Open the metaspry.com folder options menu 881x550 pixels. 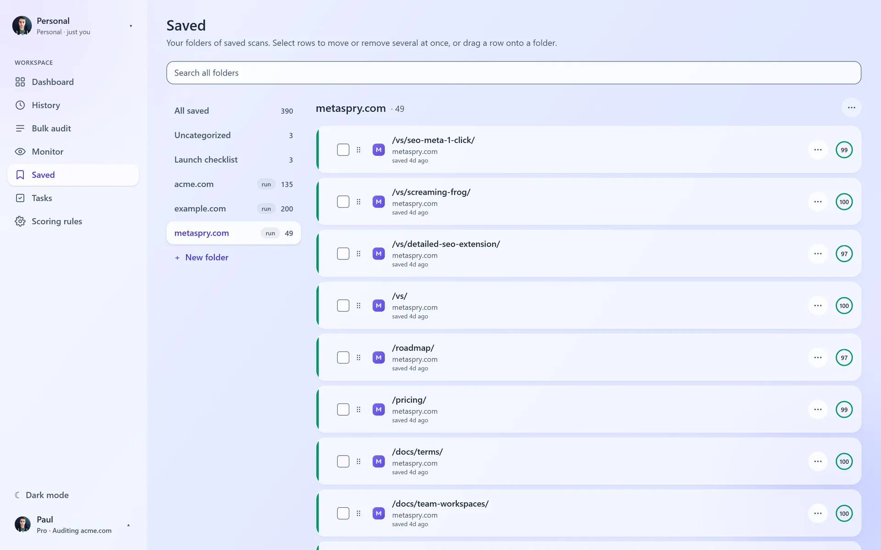coord(851,108)
